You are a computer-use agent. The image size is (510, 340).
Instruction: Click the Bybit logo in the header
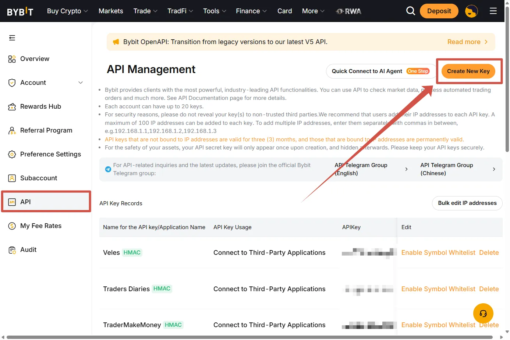point(20,11)
